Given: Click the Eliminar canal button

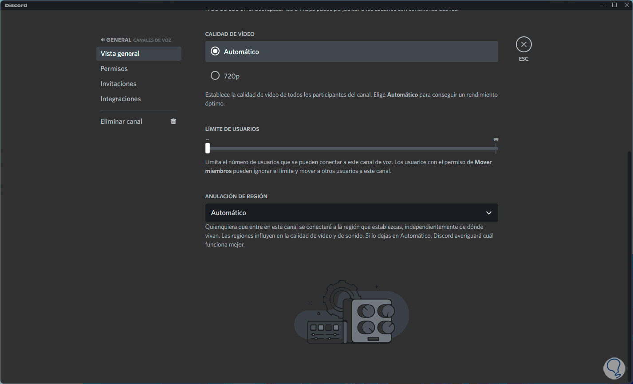Looking at the screenshot, I should [122, 121].
